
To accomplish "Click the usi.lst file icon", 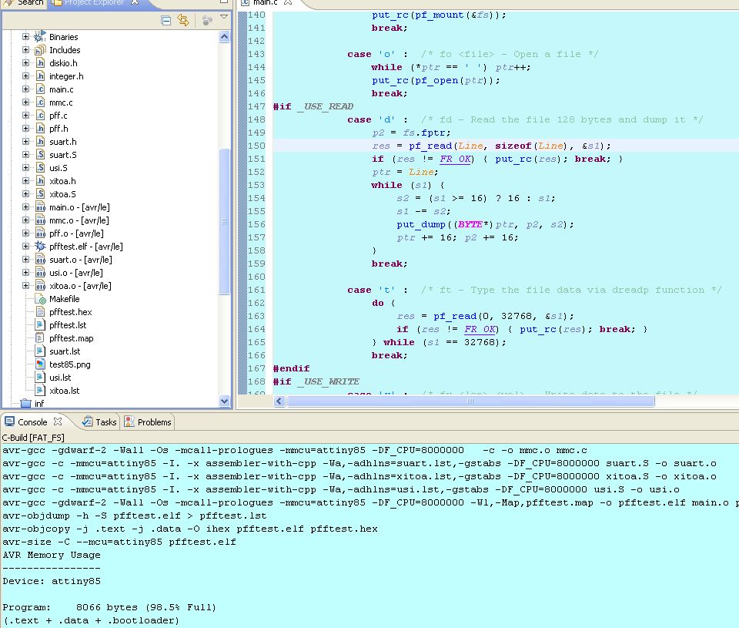I will [x=41, y=378].
